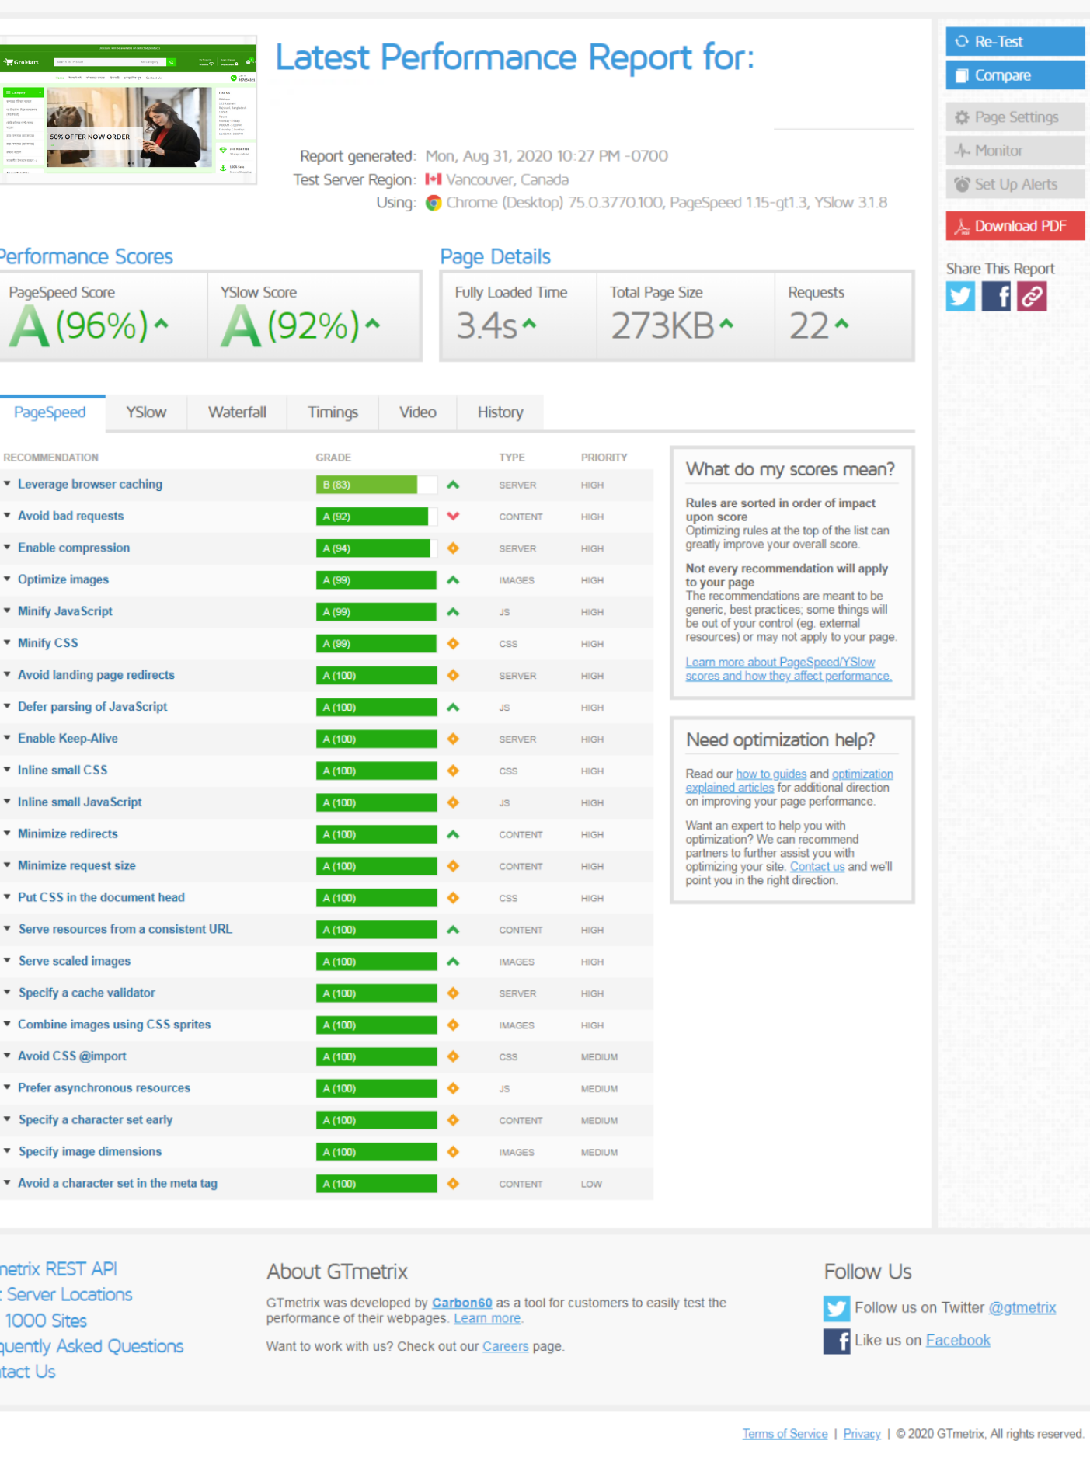1090x1458 pixels.
Task: Click the up arrow next to Fully Loaded Time
Action: click(x=529, y=324)
